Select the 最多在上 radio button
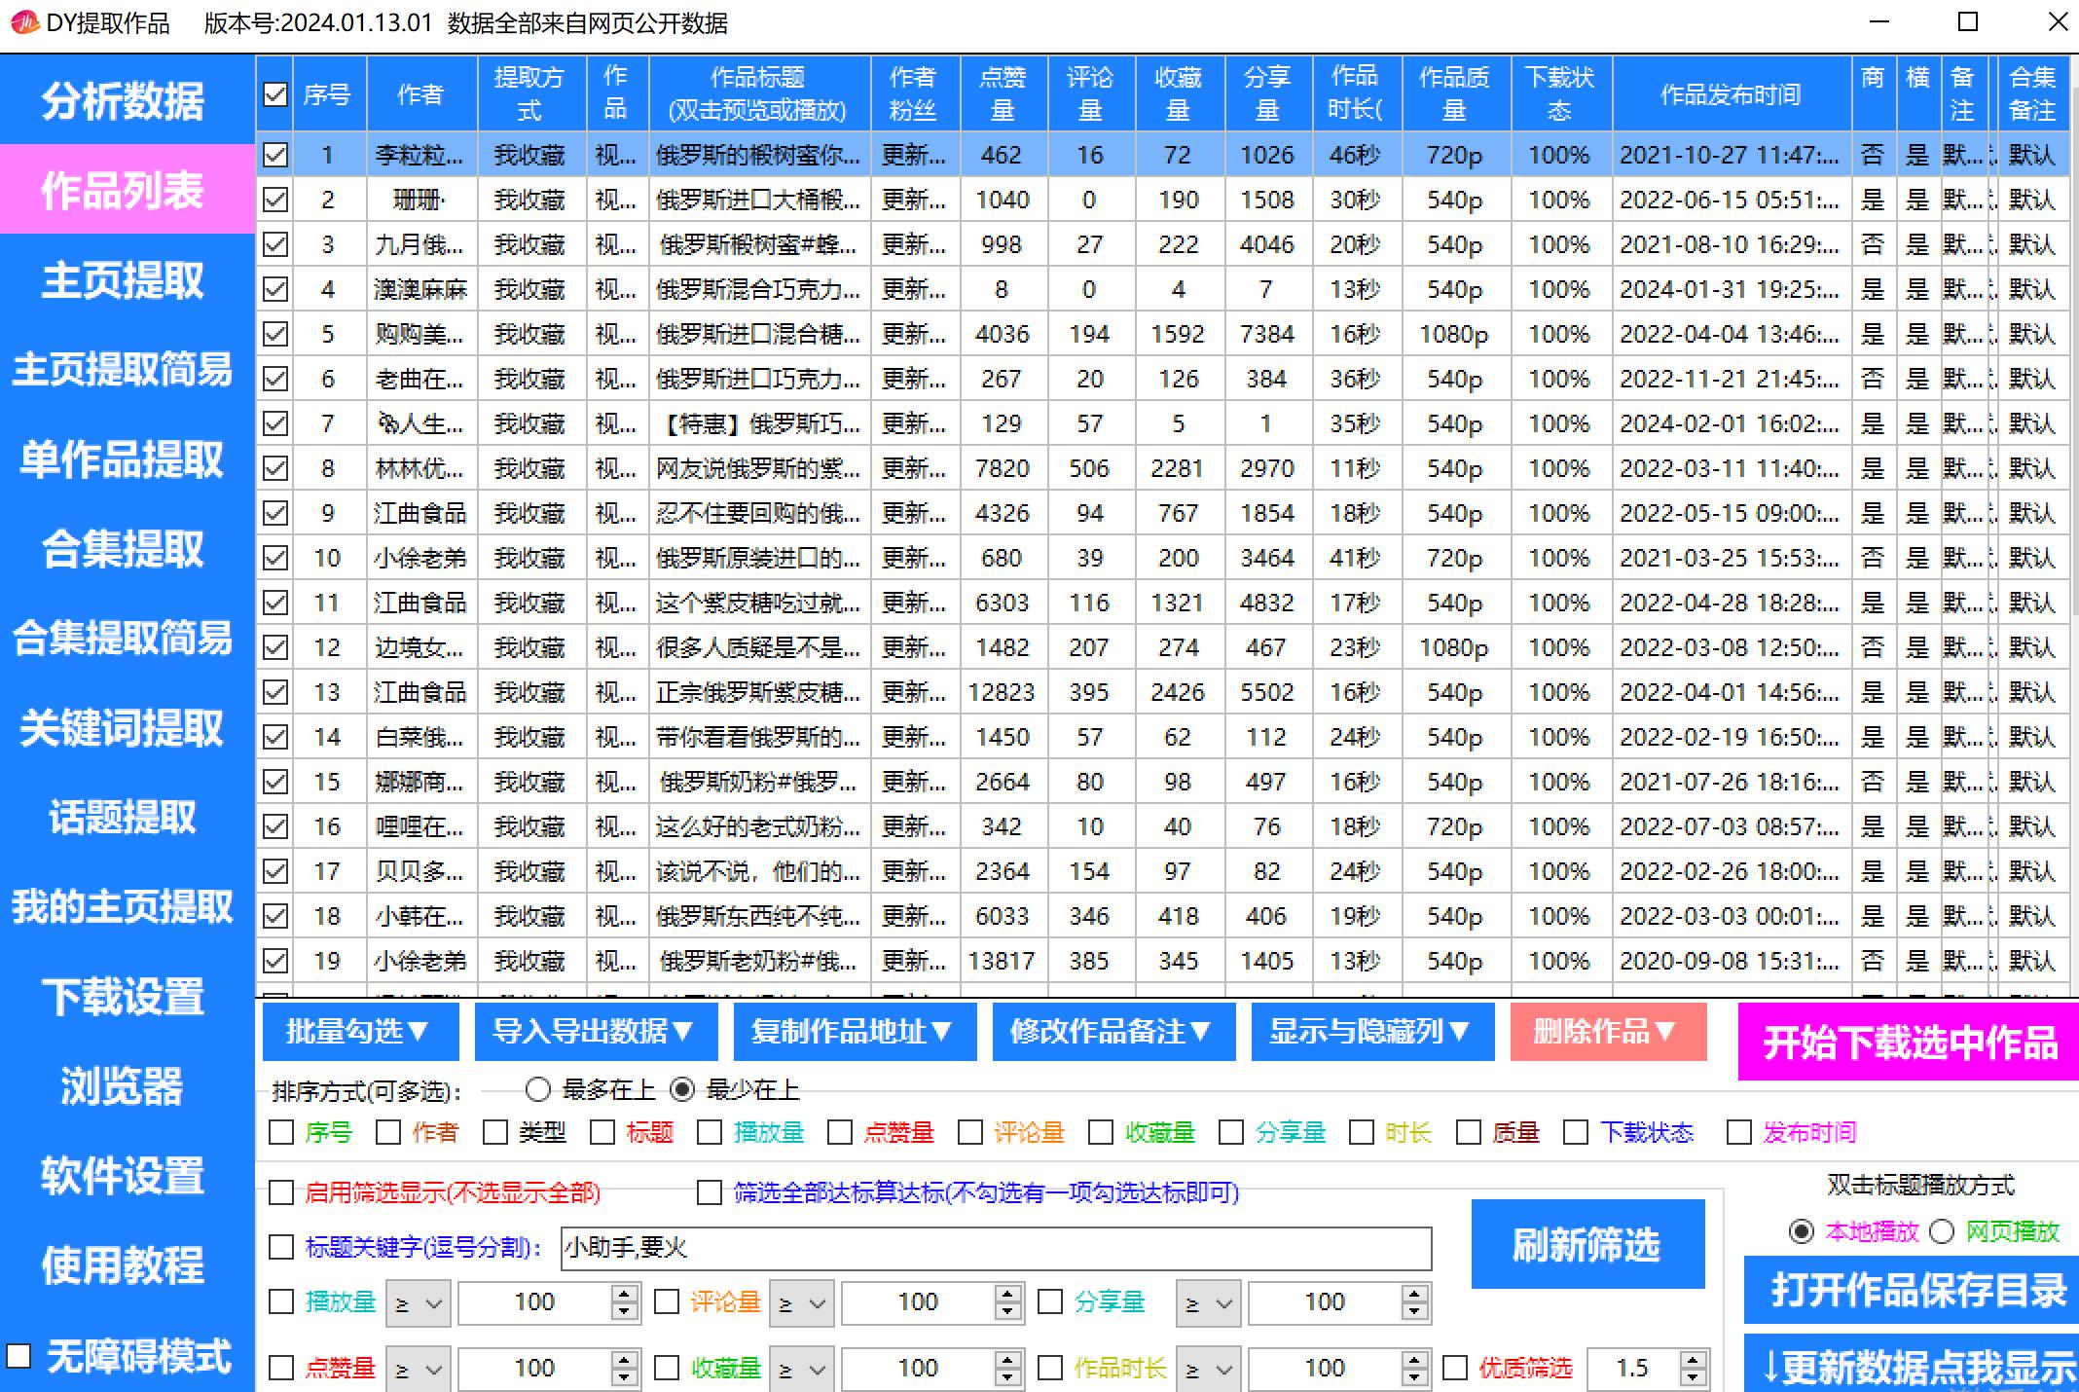The image size is (2079, 1392). point(536,1090)
